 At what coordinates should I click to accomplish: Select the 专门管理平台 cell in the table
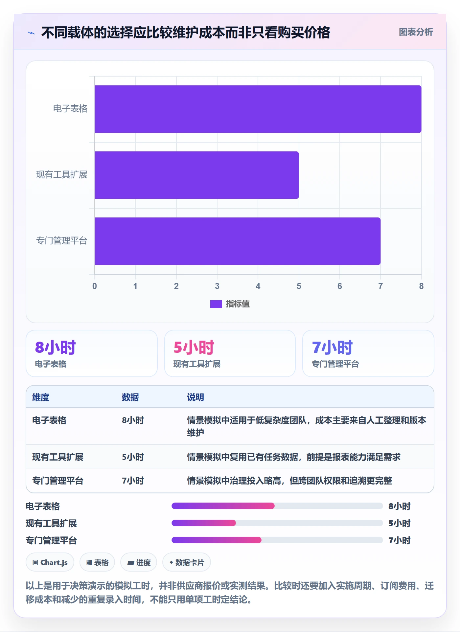pos(58,481)
